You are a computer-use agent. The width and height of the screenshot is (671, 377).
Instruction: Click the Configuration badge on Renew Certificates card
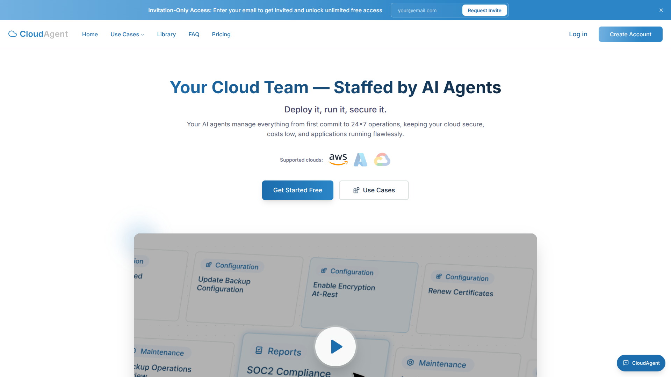[462, 277]
